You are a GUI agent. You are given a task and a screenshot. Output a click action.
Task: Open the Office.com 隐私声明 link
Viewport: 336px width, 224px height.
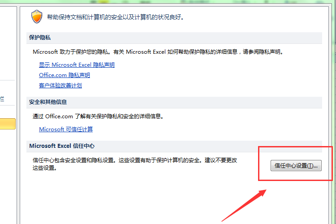pos(64,75)
